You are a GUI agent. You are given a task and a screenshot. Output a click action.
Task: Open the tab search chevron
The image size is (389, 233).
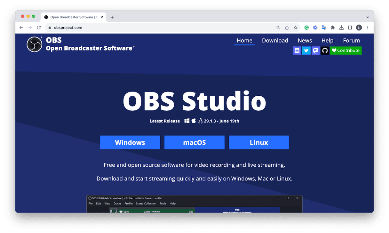point(368,17)
